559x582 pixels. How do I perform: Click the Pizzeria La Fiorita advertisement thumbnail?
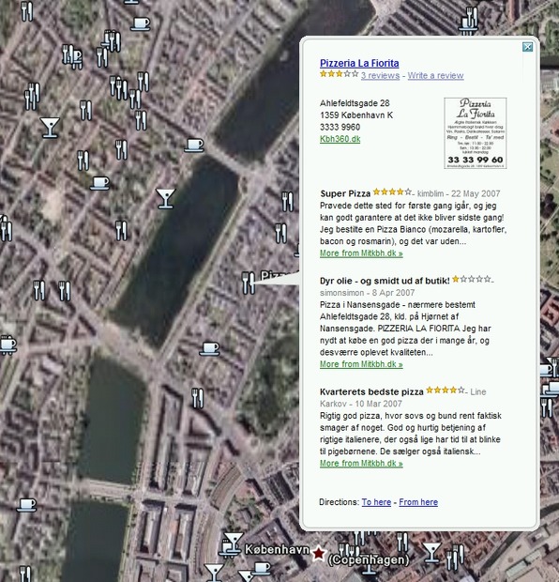[x=476, y=133]
